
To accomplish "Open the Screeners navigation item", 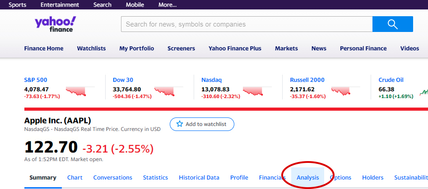I will click(x=181, y=49).
